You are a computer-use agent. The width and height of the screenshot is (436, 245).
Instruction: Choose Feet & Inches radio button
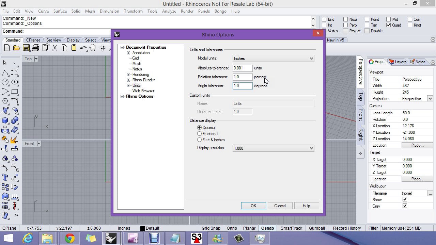200,140
